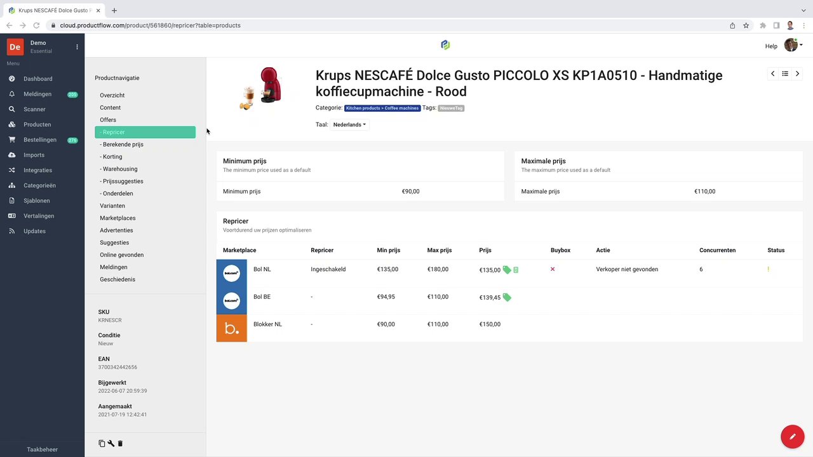Click the delete trash icon

pyautogui.click(x=120, y=443)
